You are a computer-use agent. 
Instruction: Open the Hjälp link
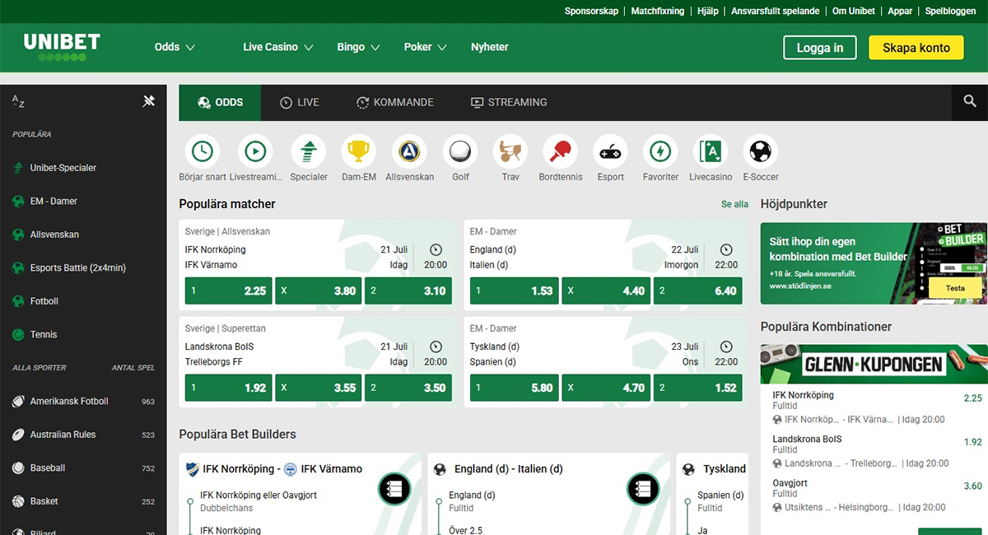(x=708, y=12)
